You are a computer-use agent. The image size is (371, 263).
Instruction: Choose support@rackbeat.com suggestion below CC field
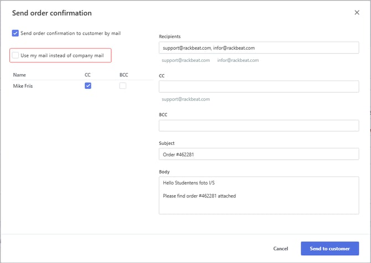185,99
